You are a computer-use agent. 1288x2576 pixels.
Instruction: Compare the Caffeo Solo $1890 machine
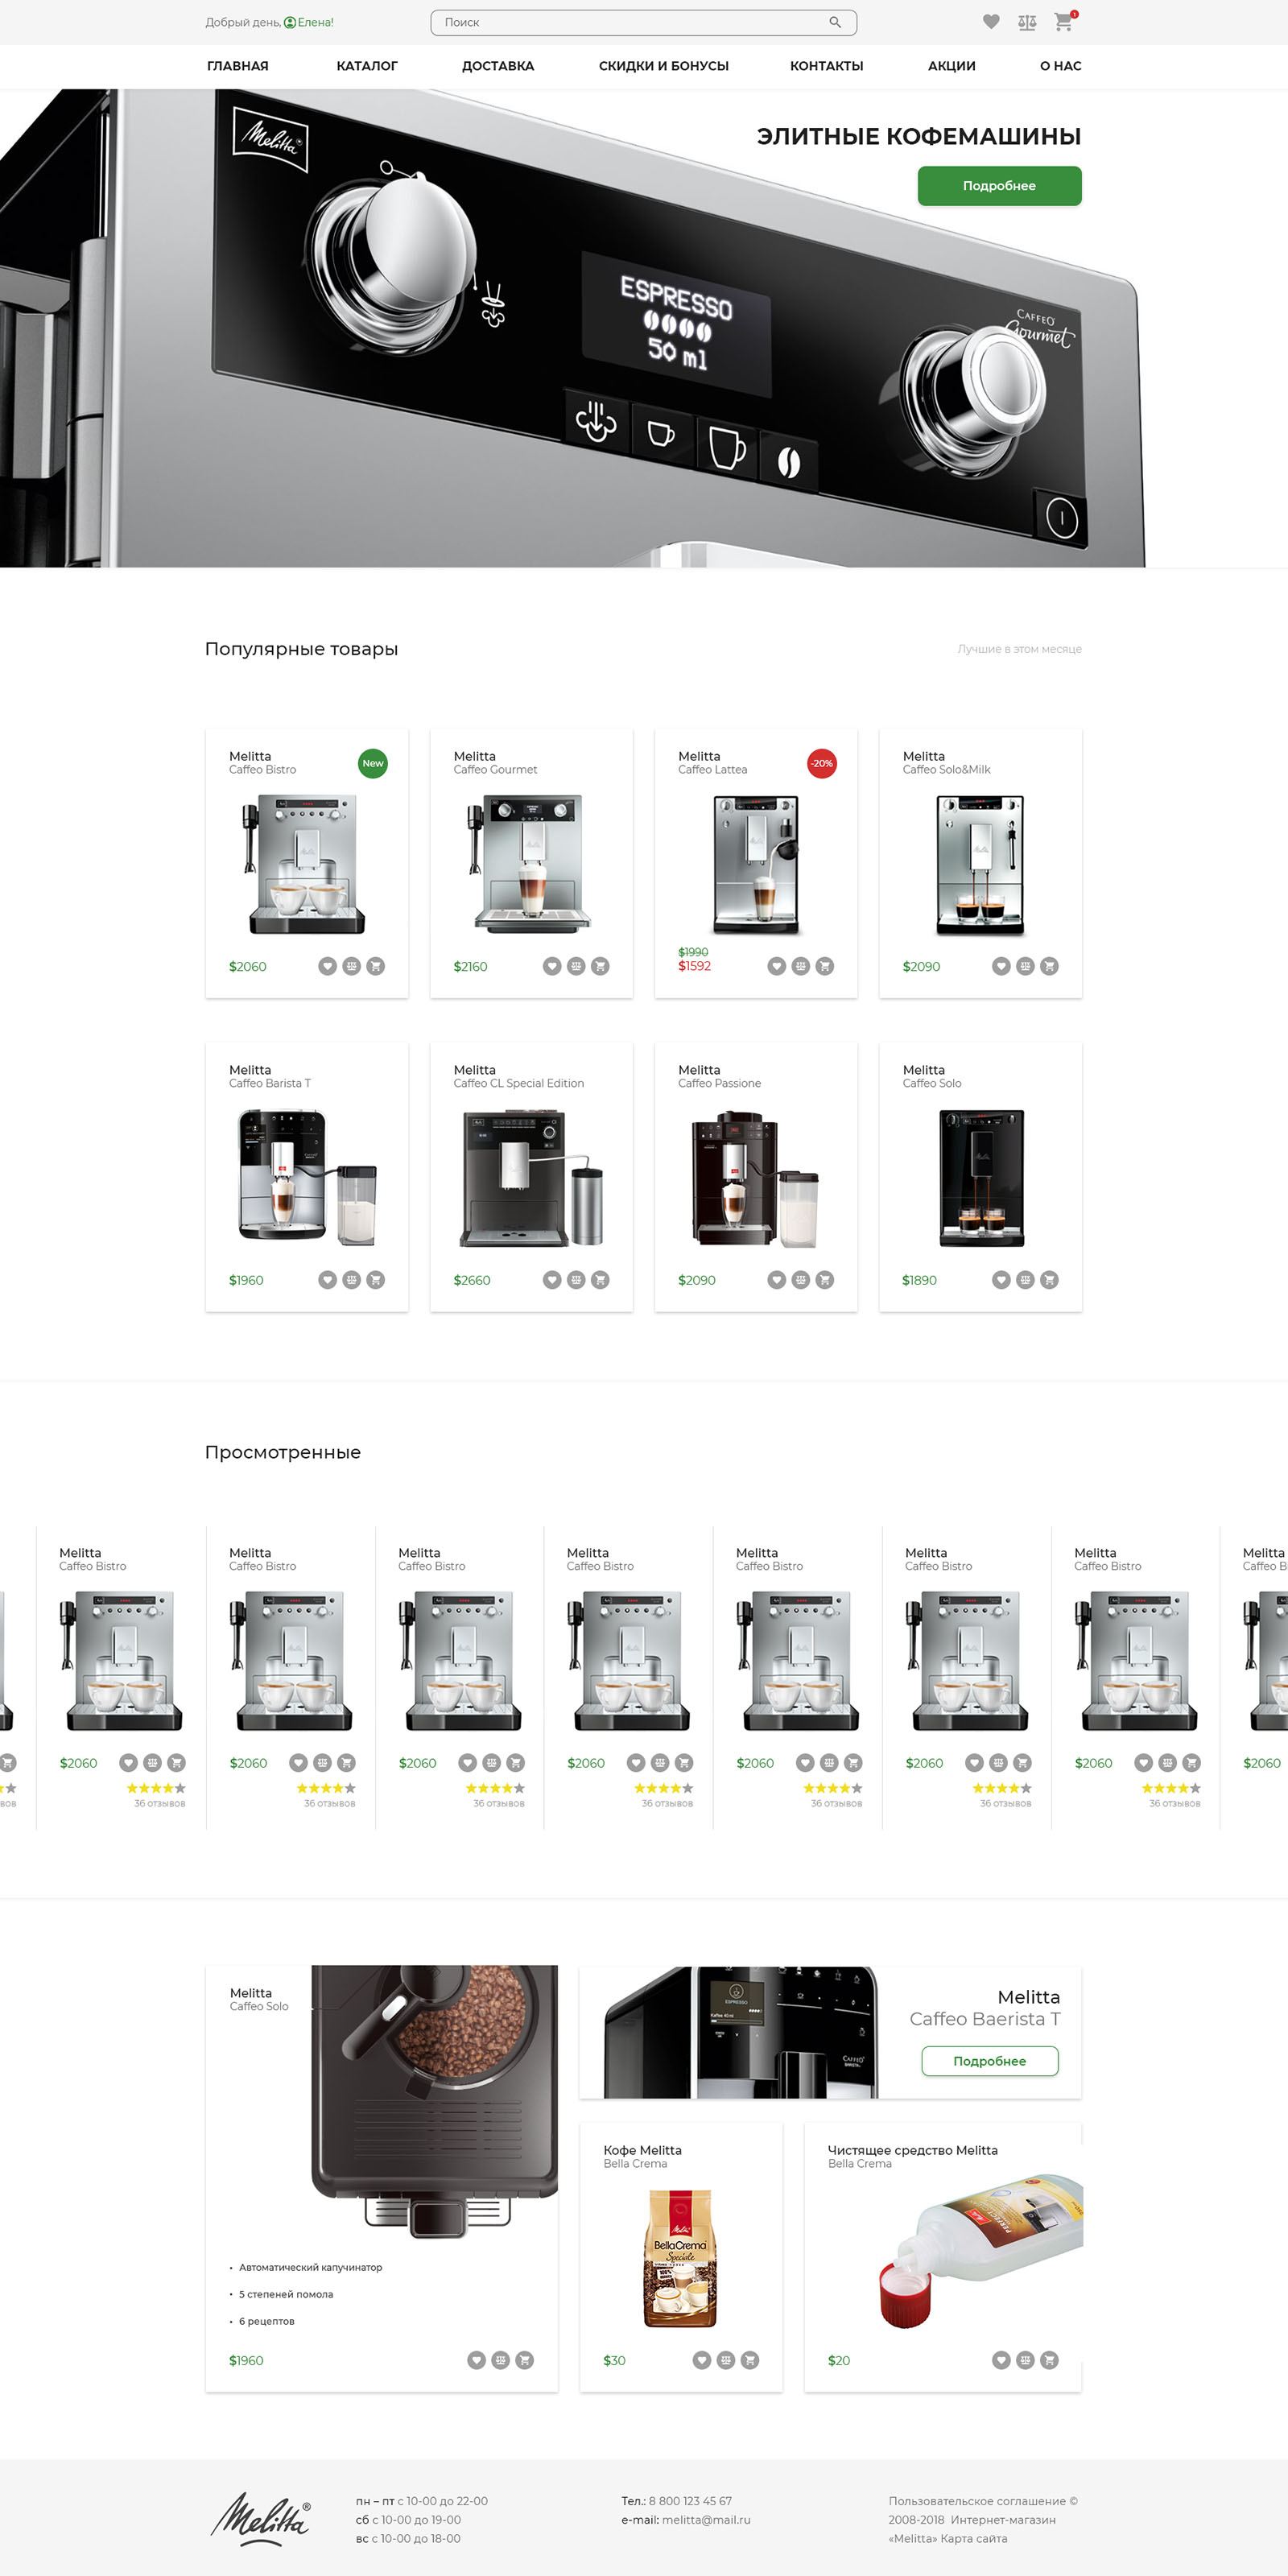pos(1025,1280)
